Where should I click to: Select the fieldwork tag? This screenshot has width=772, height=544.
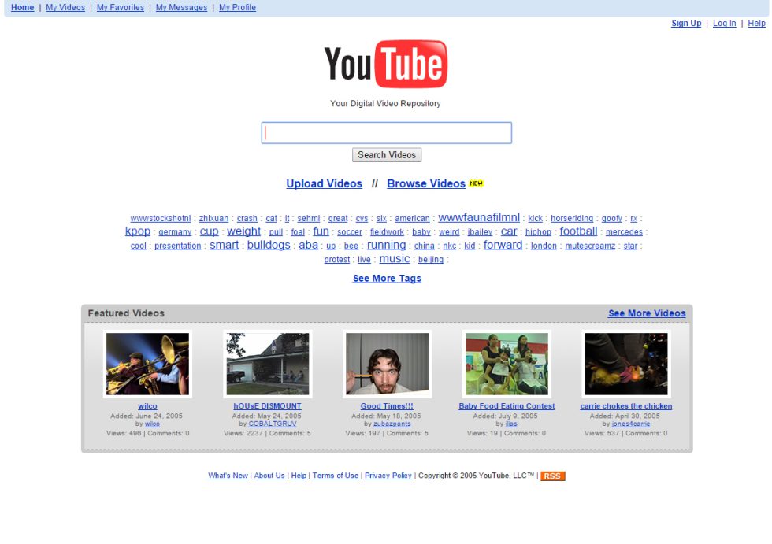[x=387, y=232]
